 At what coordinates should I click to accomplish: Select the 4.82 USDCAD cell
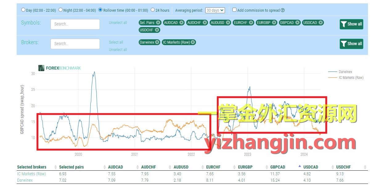(x=307, y=174)
